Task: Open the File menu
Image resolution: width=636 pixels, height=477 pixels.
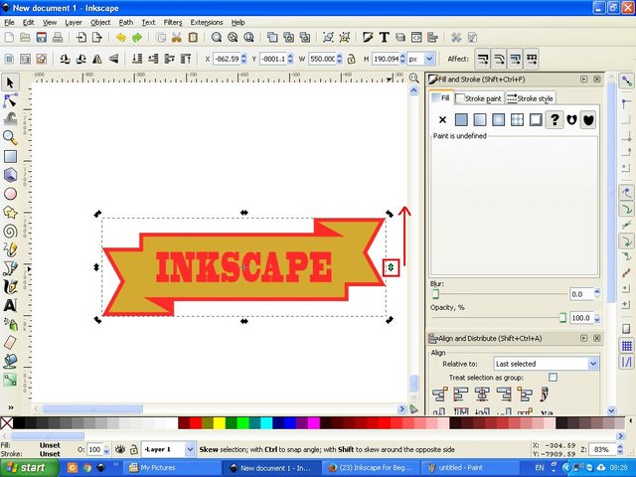Action: coord(9,22)
